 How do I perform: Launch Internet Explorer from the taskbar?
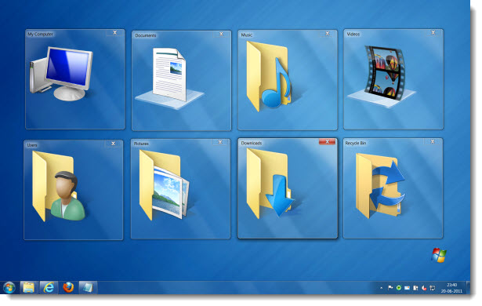49,287
